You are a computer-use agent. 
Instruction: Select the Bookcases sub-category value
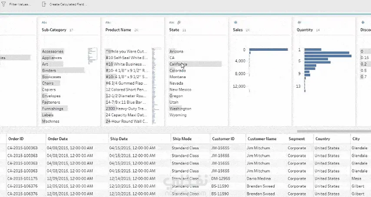coord(51,77)
